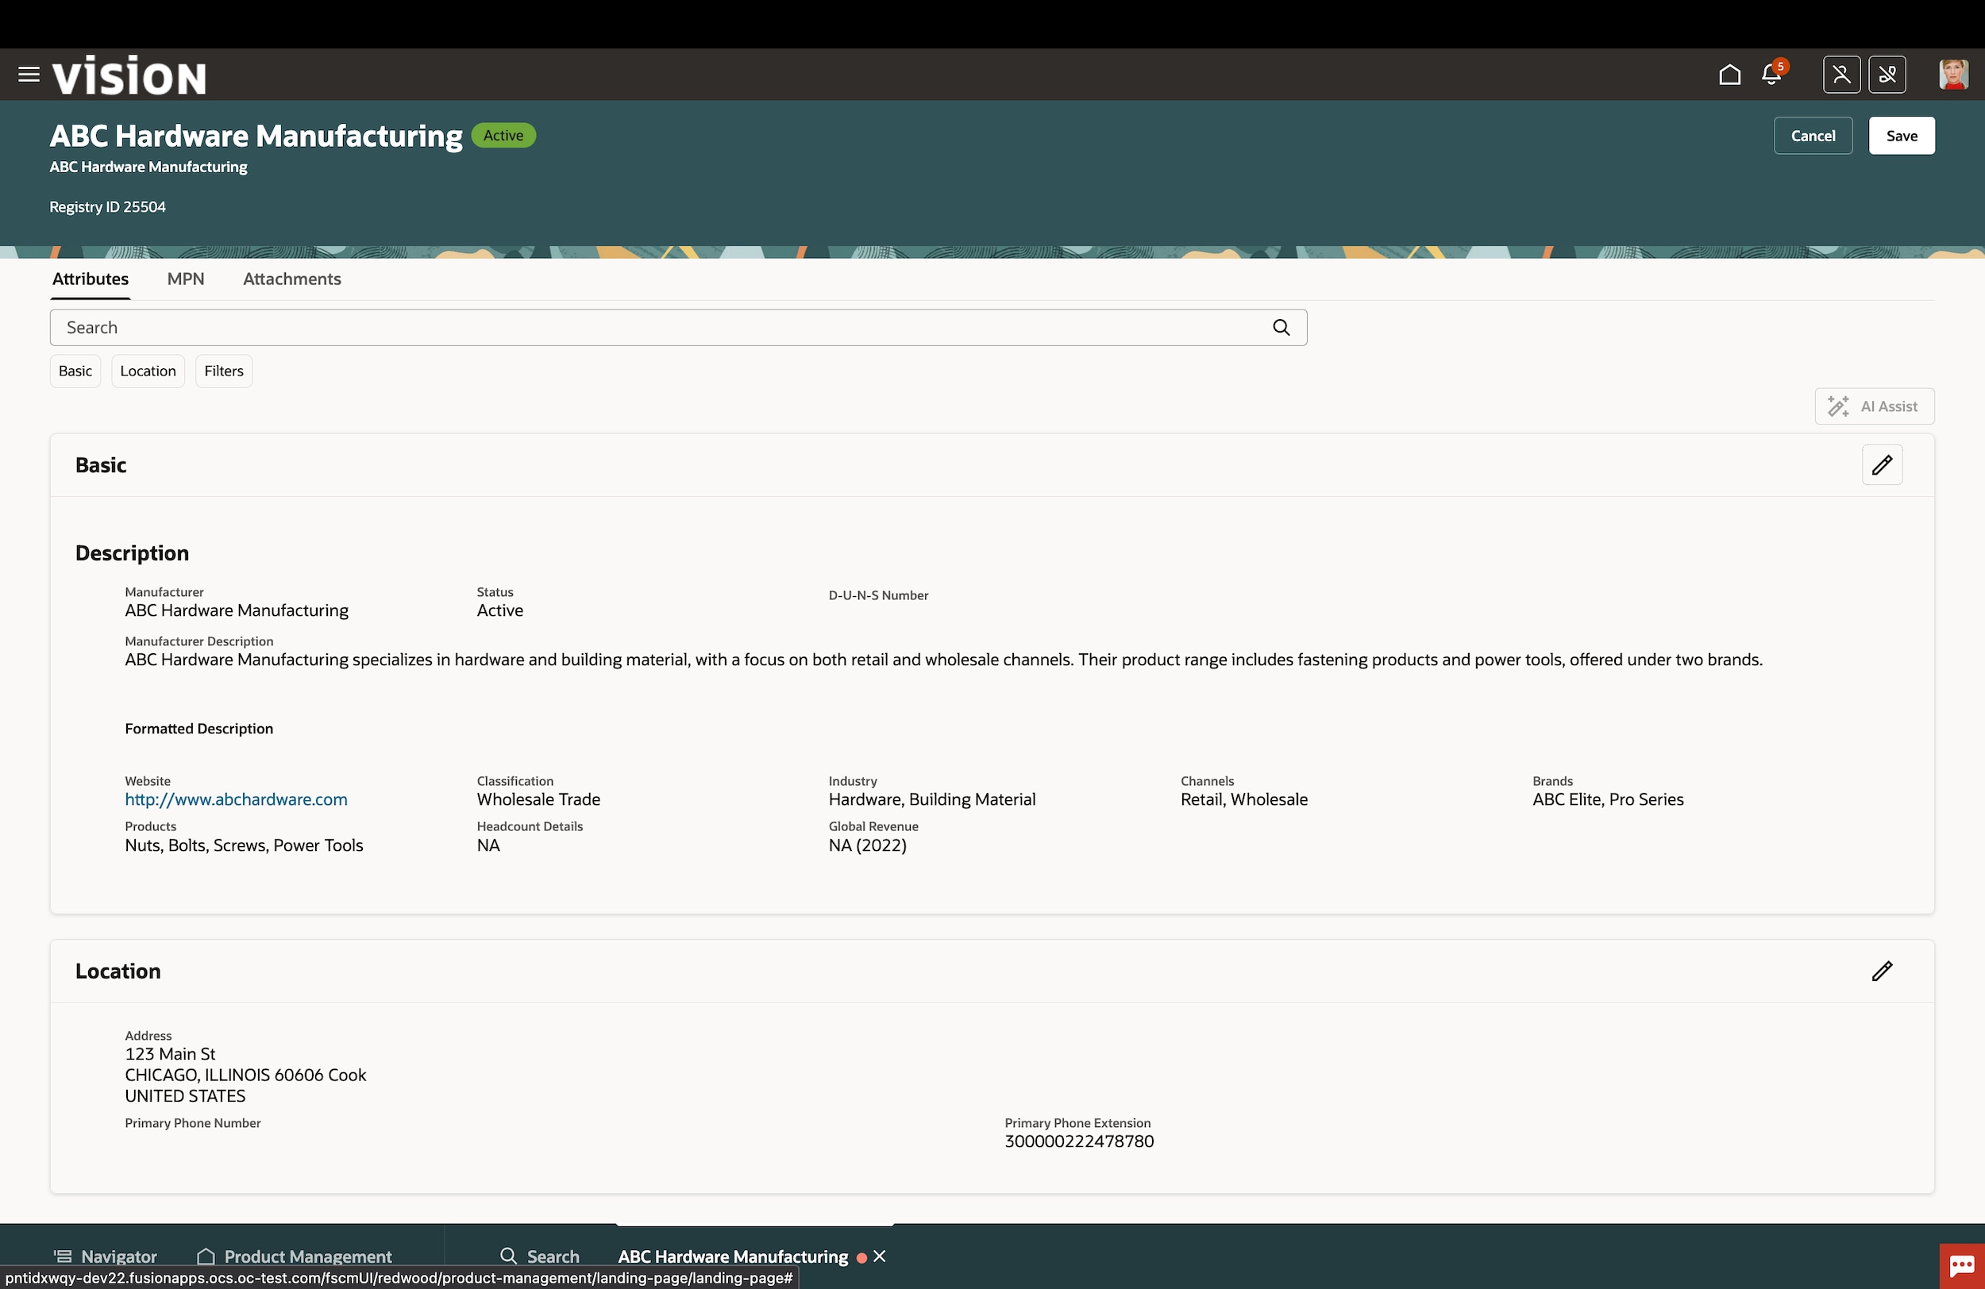
Task: Switch to the MPN tab
Action: (x=185, y=279)
